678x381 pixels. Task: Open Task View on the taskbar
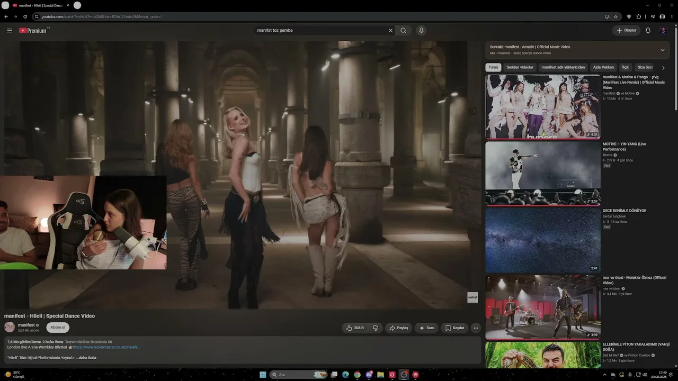click(x=334, y=375)
